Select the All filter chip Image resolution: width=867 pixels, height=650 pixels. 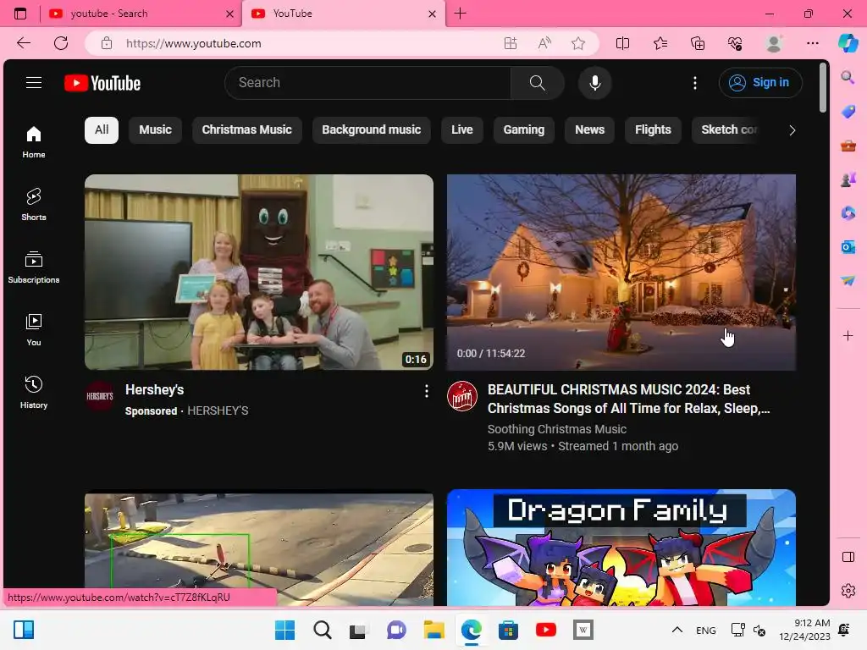click(102, 129)
